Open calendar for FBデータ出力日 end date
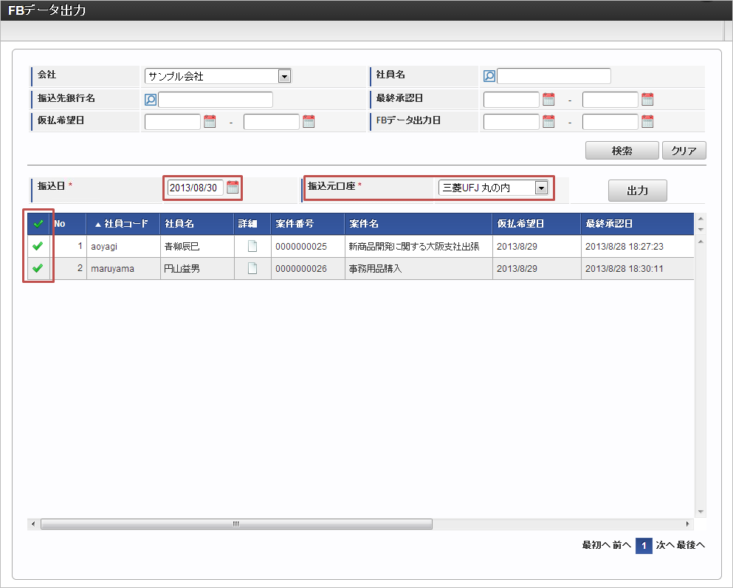Screen dimensions: 733x588 pos(647,122)
